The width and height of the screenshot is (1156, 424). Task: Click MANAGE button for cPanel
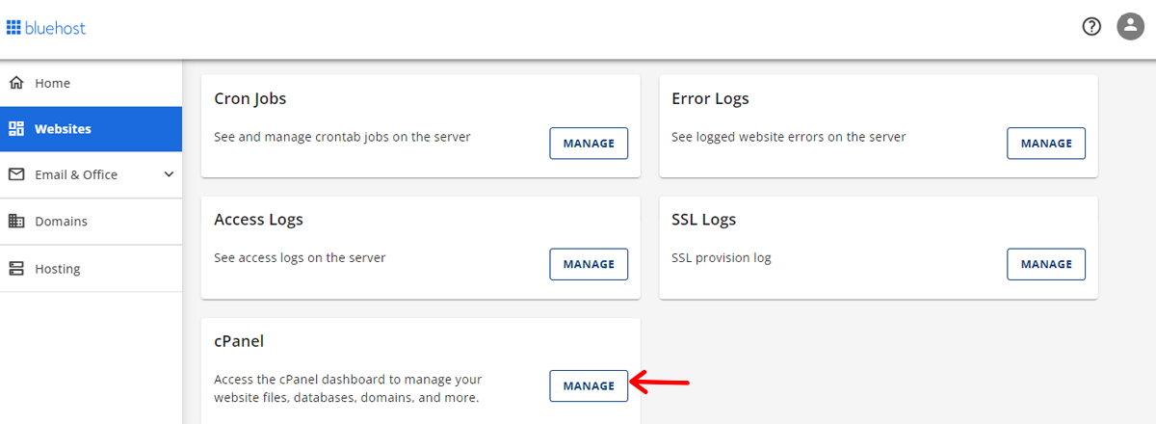click(589, 385)
